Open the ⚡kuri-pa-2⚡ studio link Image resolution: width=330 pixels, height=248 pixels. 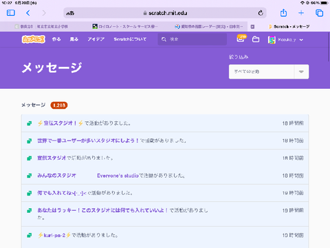pos(54,235)
